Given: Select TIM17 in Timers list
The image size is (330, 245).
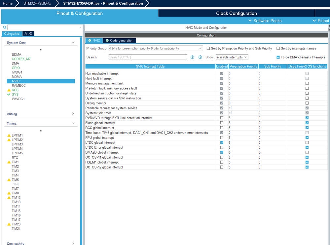Looking at the screenshot, I should [16, 220].
